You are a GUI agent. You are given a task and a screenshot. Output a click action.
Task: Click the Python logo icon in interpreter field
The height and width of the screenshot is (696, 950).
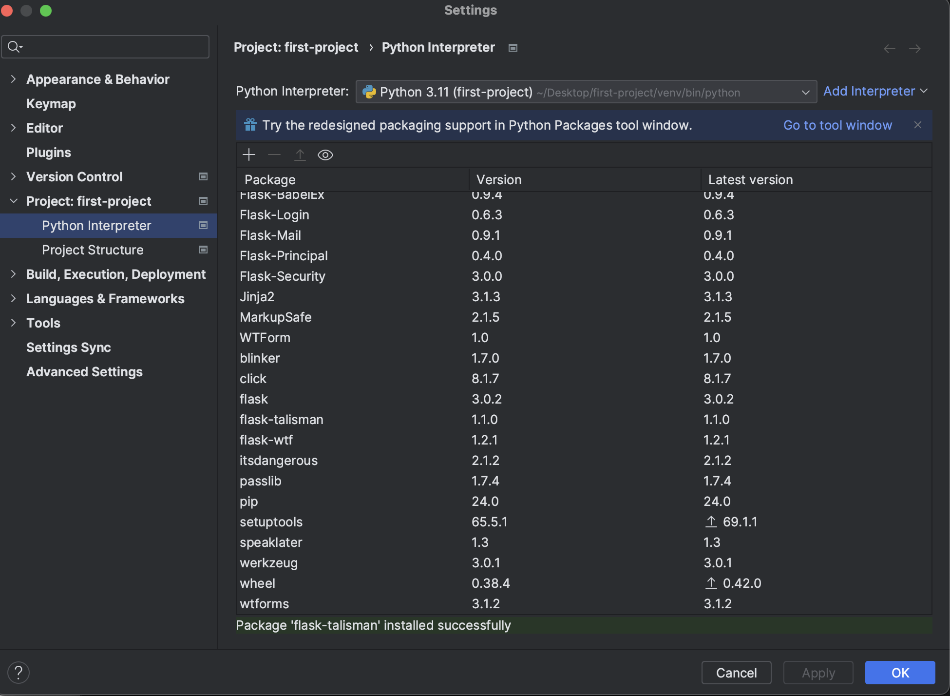369,92
